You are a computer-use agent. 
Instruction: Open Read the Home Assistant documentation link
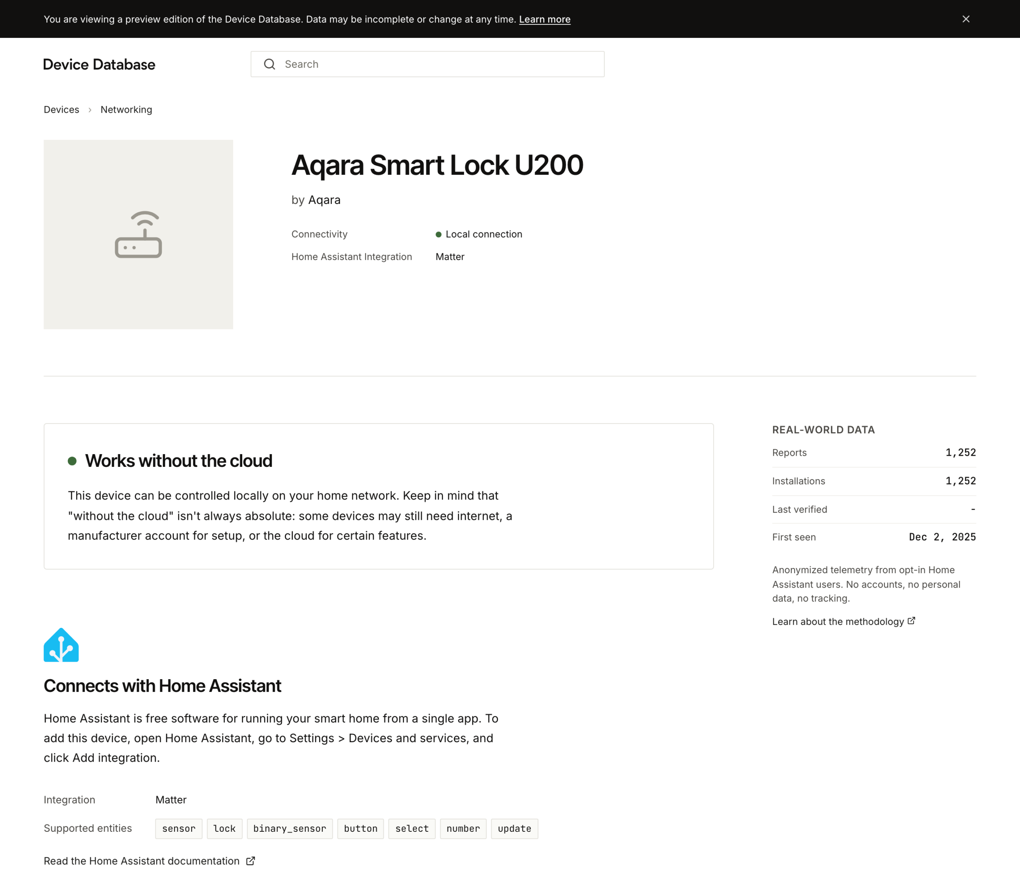(142, 861)
